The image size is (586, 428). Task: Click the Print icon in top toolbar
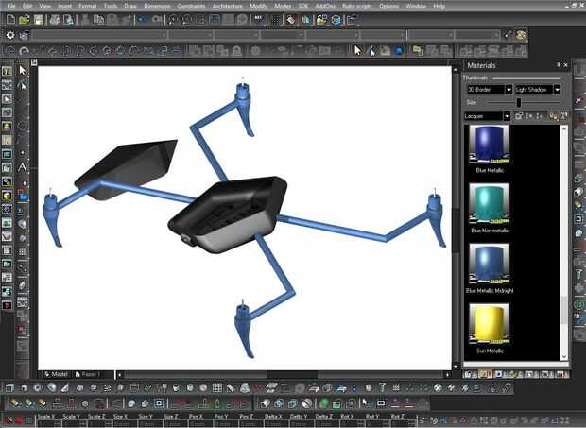[55, 20]
